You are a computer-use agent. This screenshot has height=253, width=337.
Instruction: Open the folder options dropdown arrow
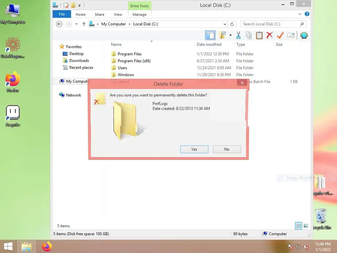click(x=230, y=35)
